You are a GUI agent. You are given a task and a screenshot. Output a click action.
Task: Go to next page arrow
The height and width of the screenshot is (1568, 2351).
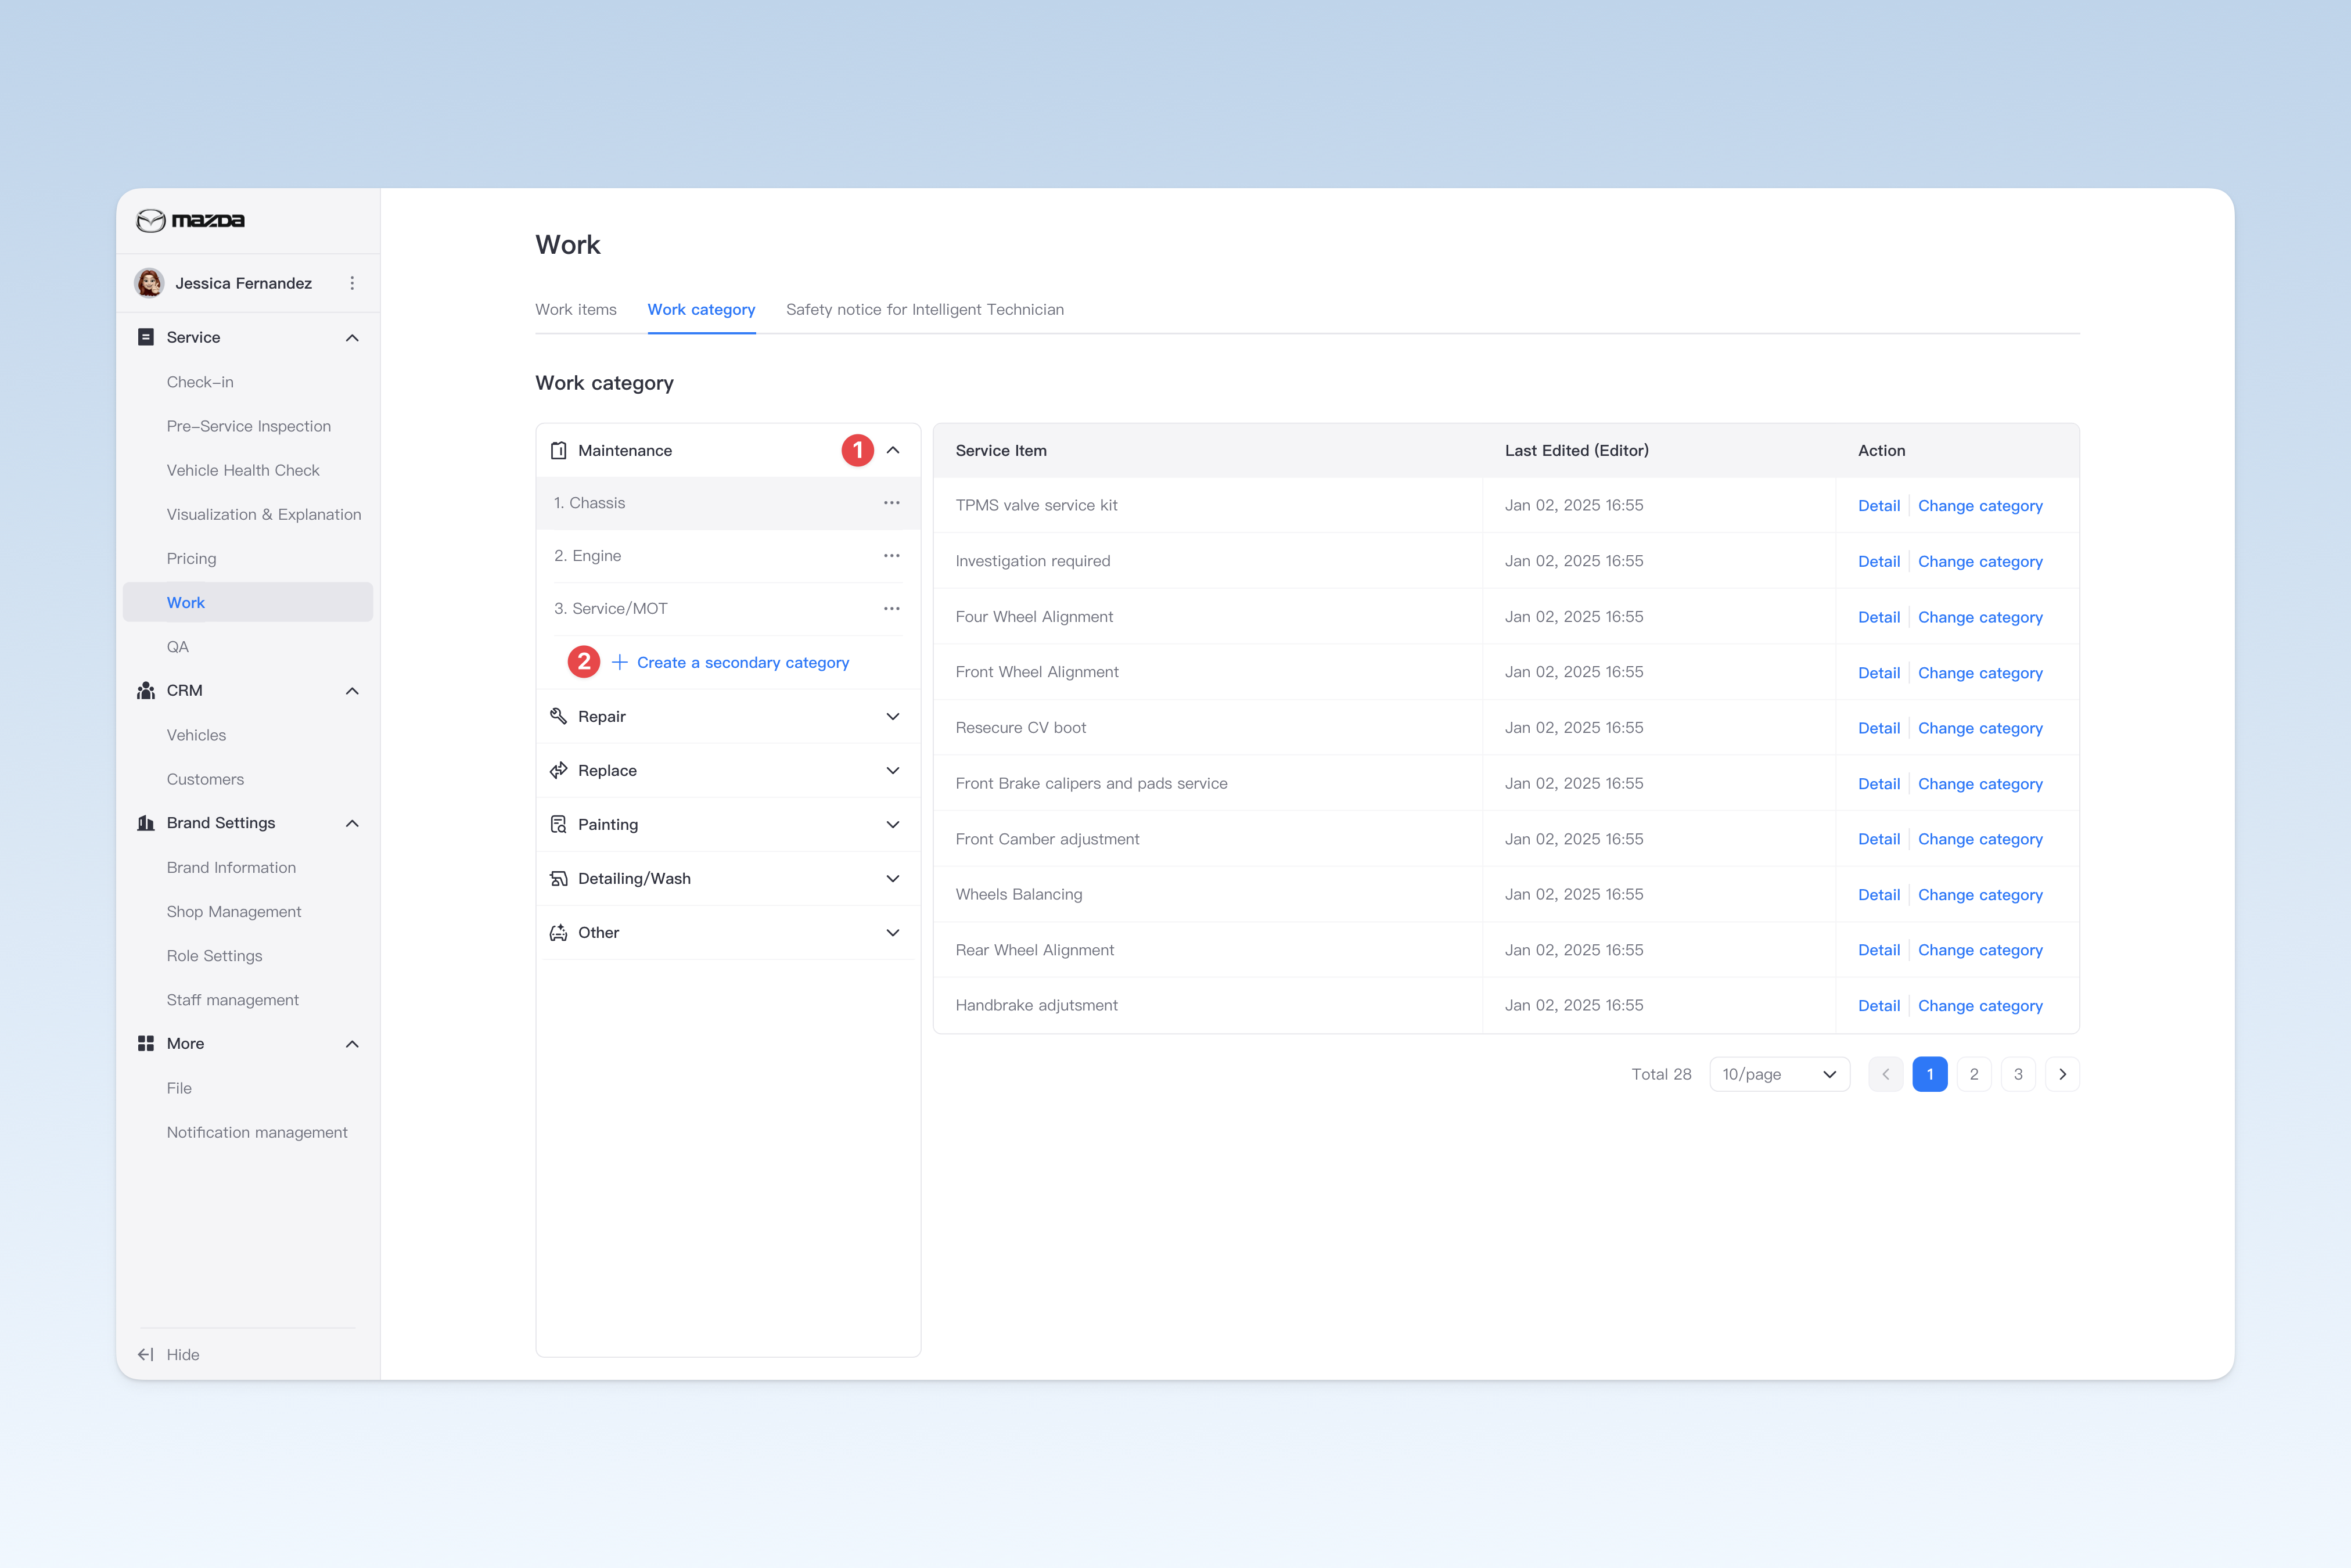2062,1074
